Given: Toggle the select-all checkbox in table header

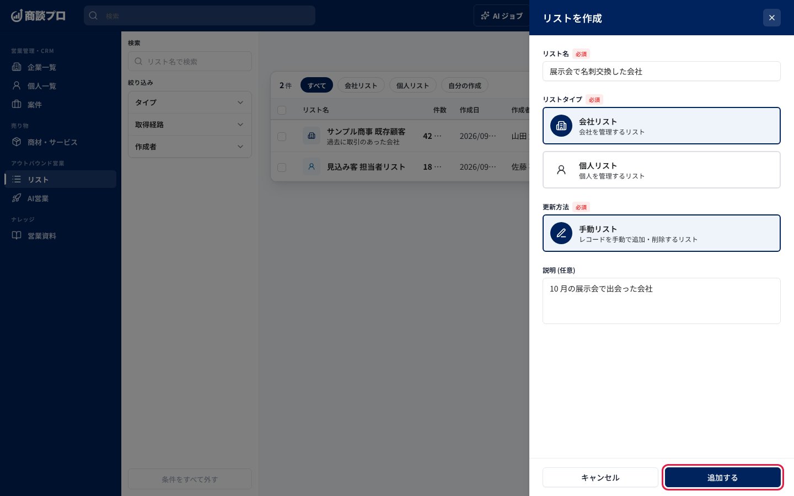Looking at the screenshot, I should (282, 110).
